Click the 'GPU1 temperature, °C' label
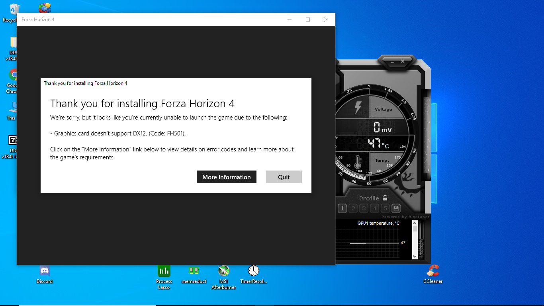This screenshot has height=306, width=544. (378, 223)
